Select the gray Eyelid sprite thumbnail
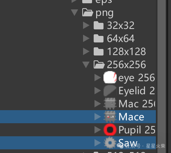Image resolution: width=171 pixels, height=153 pixels. click(x=110, y=91)
